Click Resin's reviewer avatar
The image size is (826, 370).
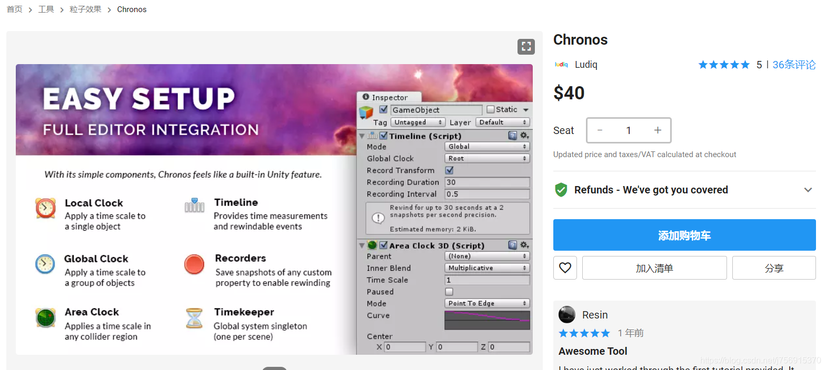click(x=567, y=314)
